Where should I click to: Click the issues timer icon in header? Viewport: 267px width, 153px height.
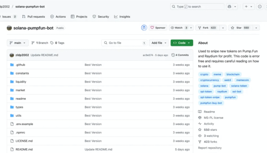[260, 6]
